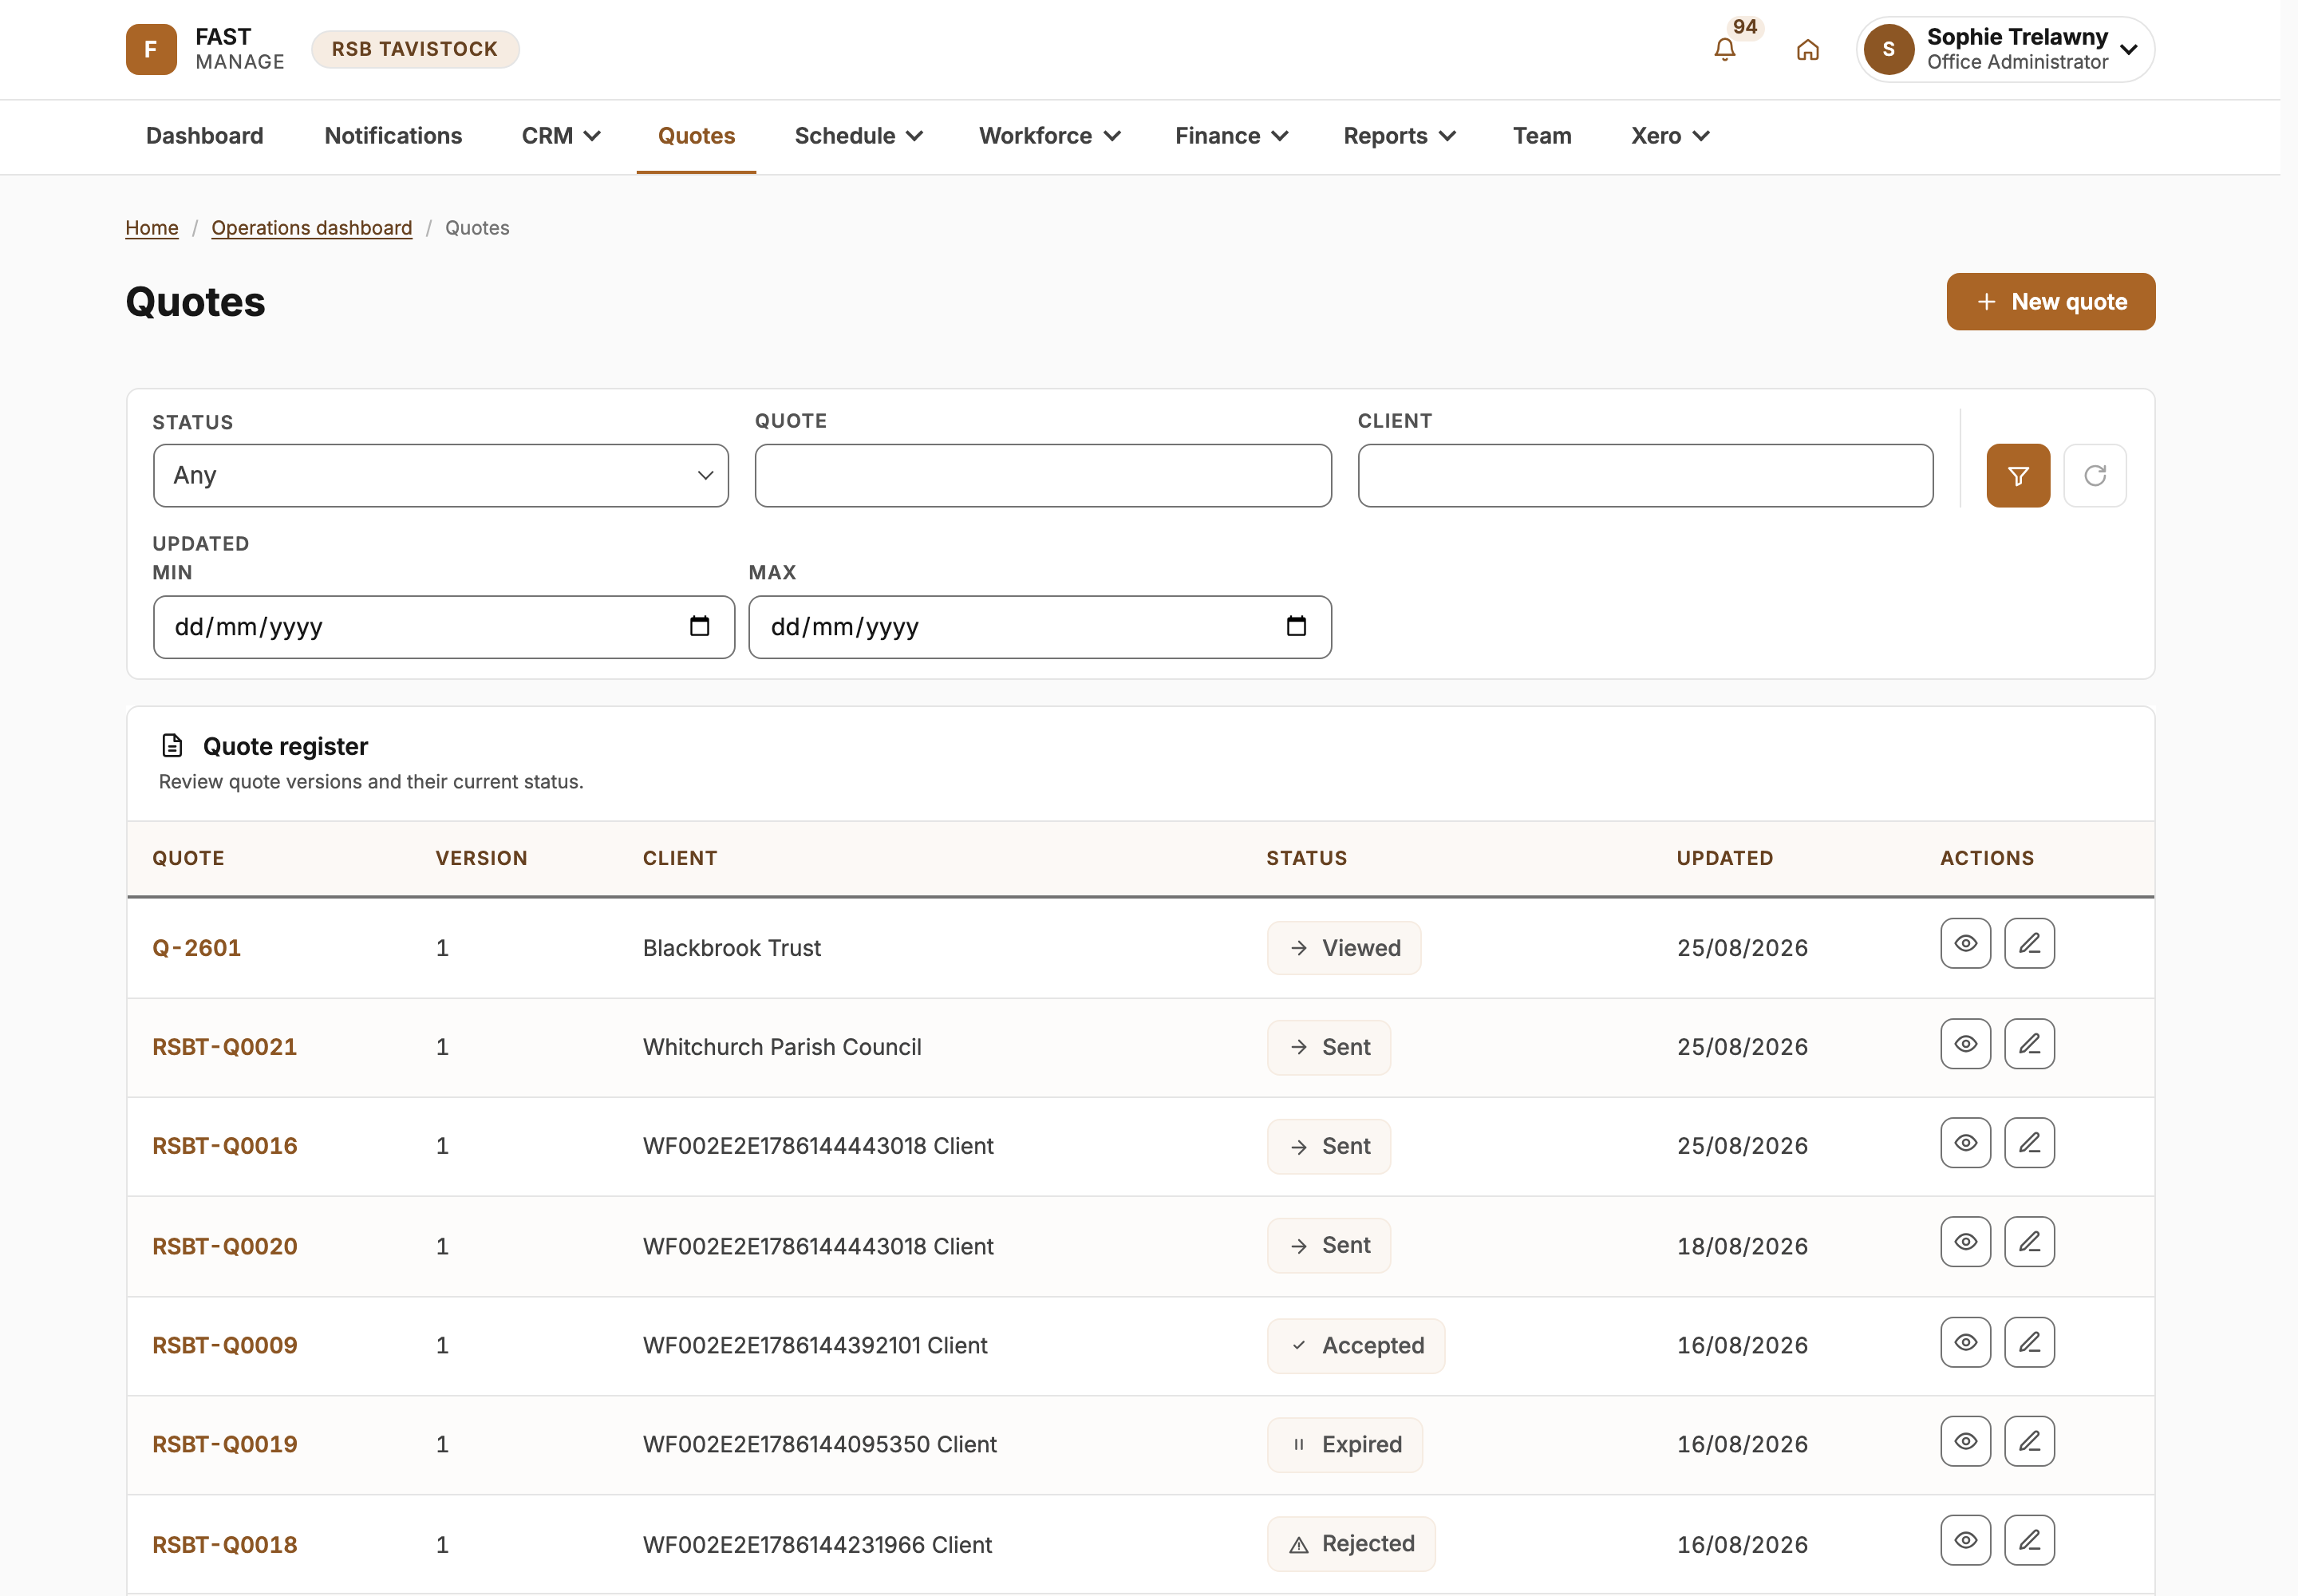This screenshot has width=2298, height=1596.
Task: View quote RSBT-Q0019 with the eye icon
Action: click(x=1965, y=1442)
